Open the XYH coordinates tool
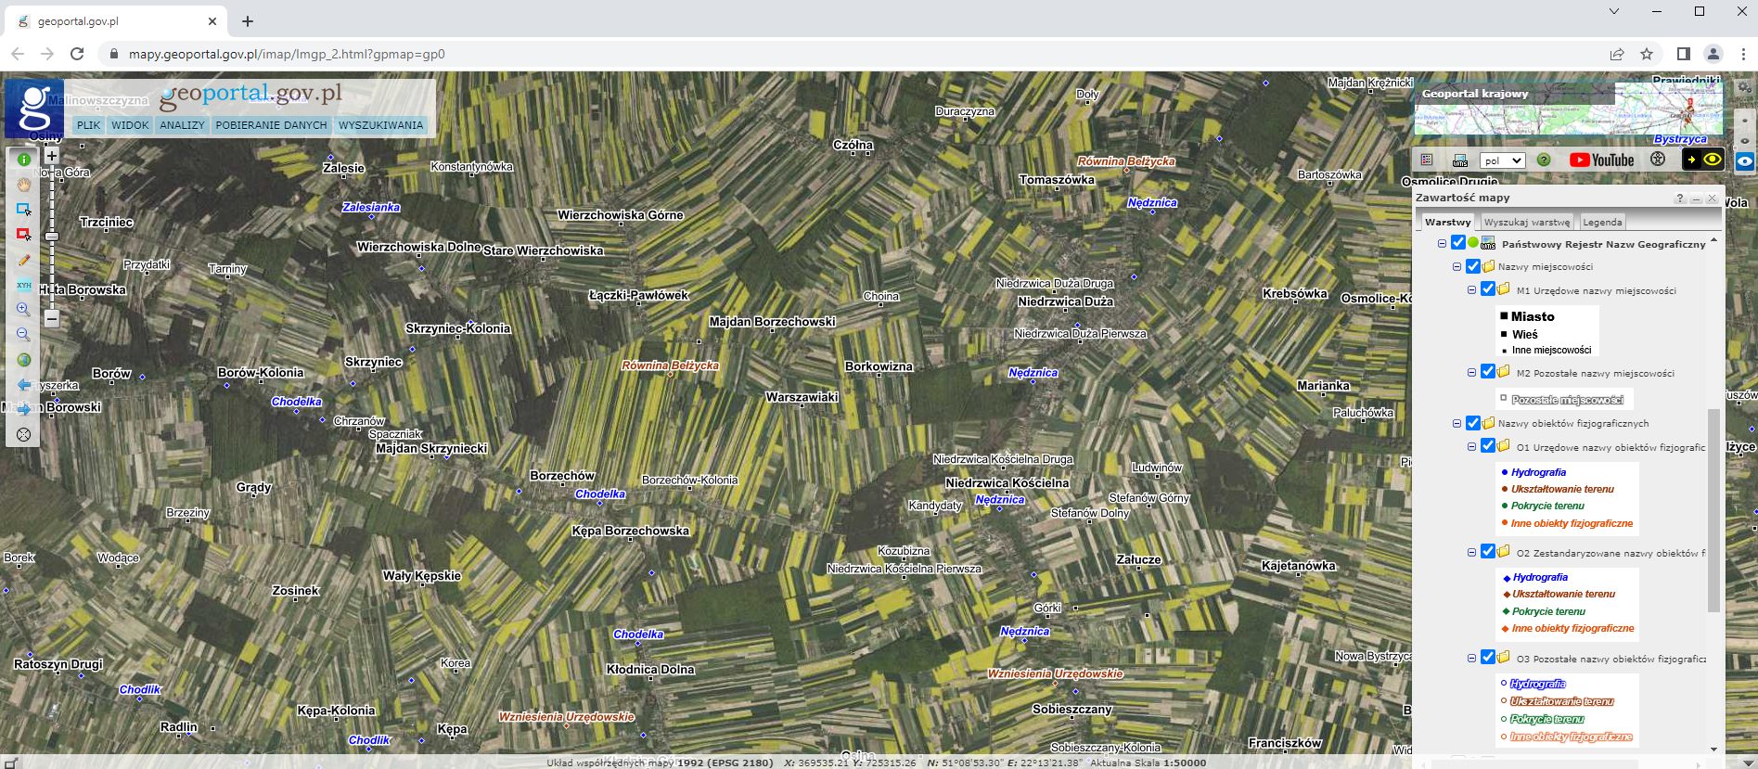 click(x=24, y=285)
